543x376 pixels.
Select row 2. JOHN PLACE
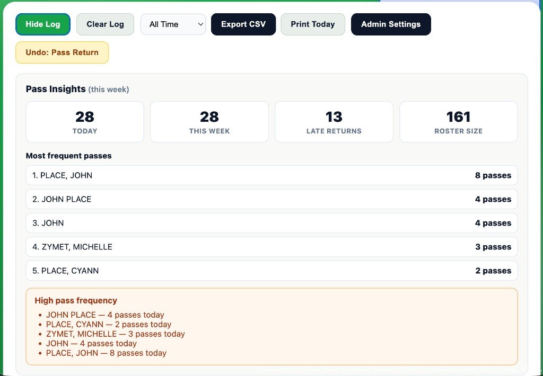[272, 199]
